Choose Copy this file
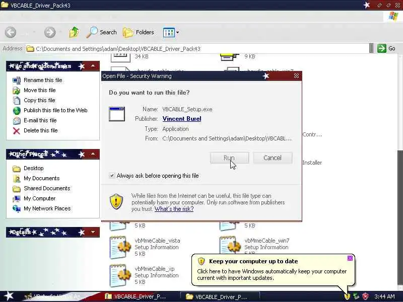The height and width of the screenshot is (302, 403). [39, 100]
